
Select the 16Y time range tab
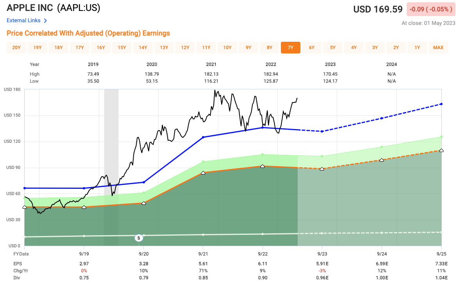[101, 47]
